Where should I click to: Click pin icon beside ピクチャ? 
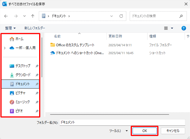coord(37,93)
